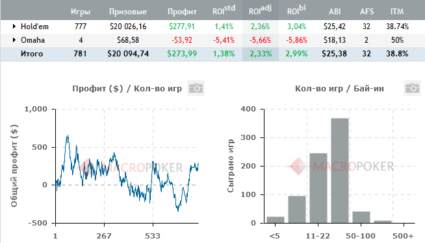Select the Omaha row label
This screenshot has height=243, width=425.
click(32, 40)
